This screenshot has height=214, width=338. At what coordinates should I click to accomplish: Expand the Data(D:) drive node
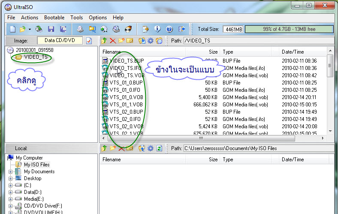point(10,192)
